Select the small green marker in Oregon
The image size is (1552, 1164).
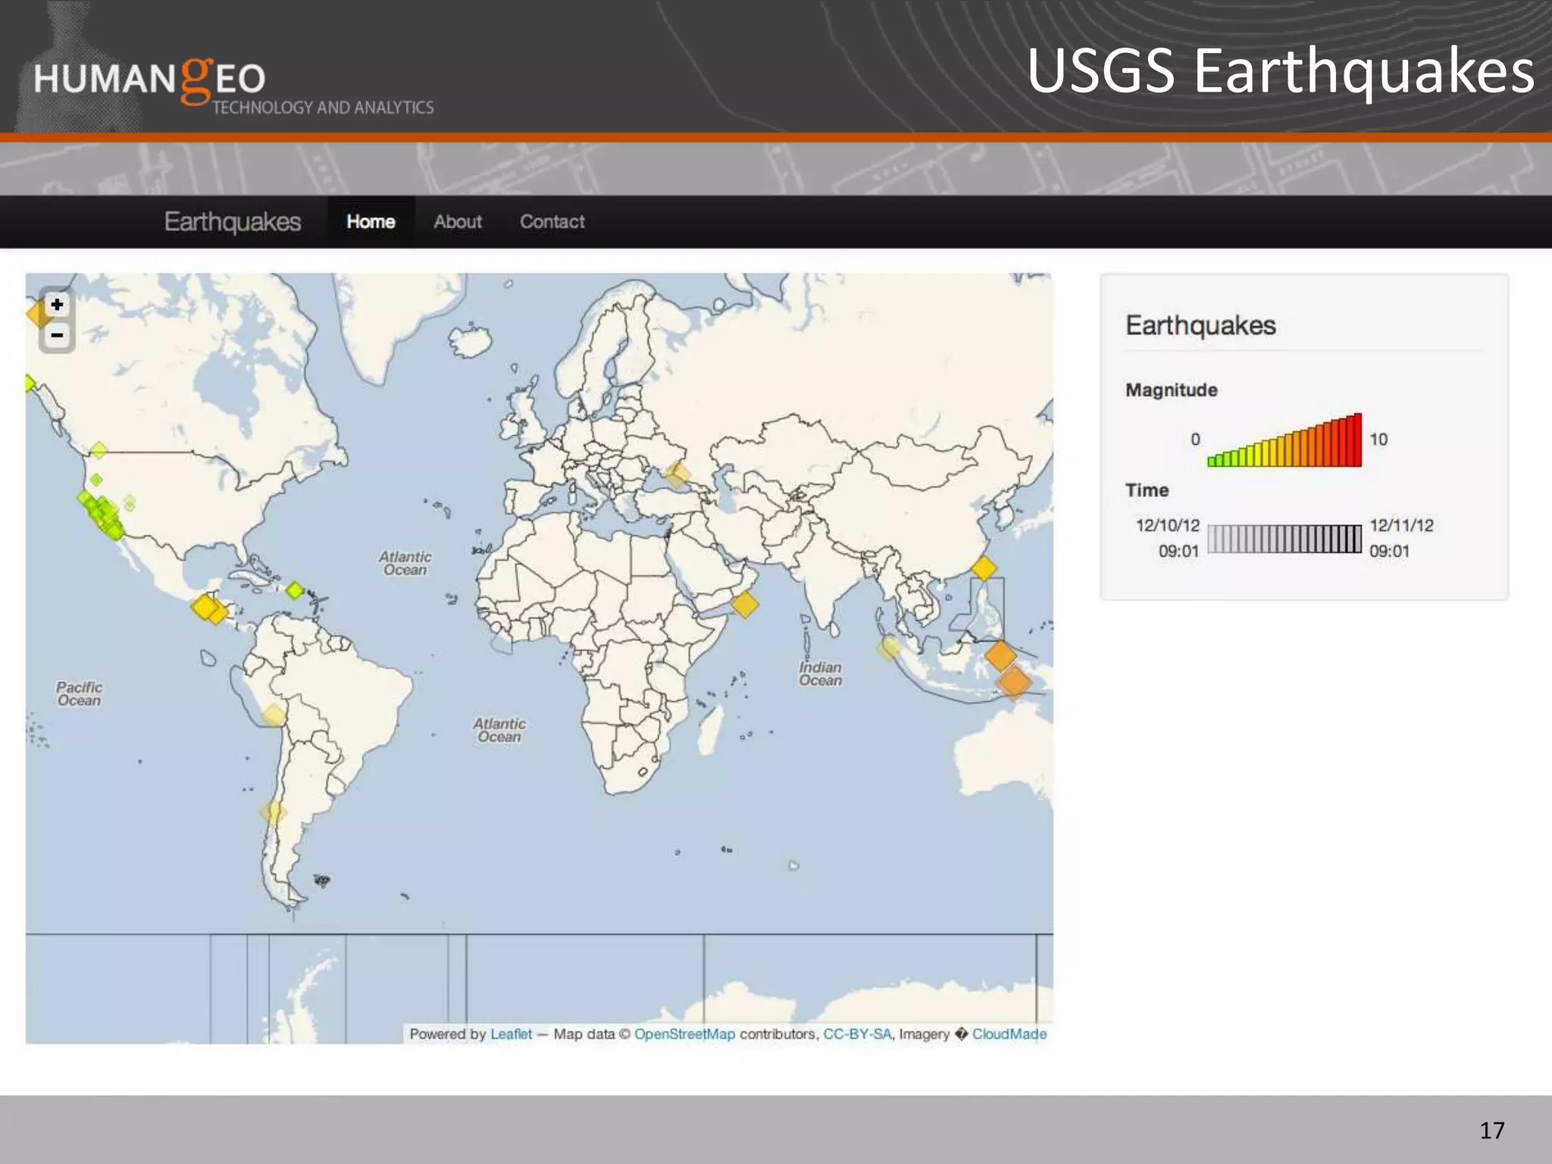[x=96, y=479]
